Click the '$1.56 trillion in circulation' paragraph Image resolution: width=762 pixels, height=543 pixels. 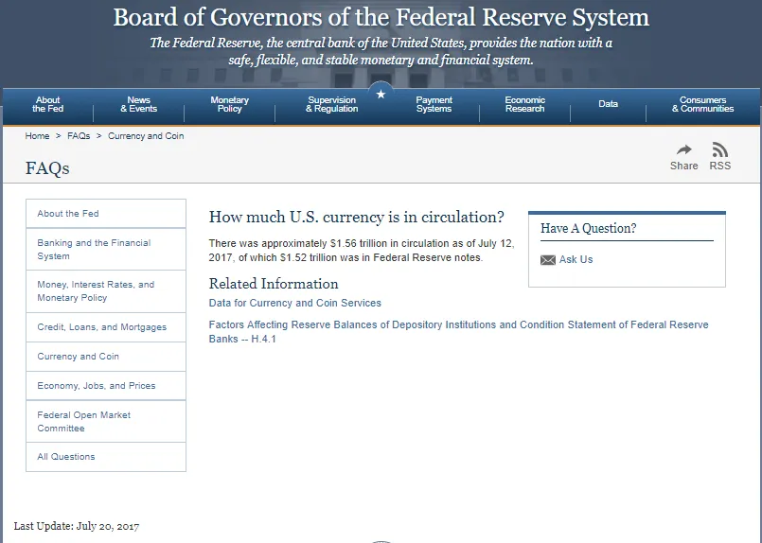click(362, 250)
